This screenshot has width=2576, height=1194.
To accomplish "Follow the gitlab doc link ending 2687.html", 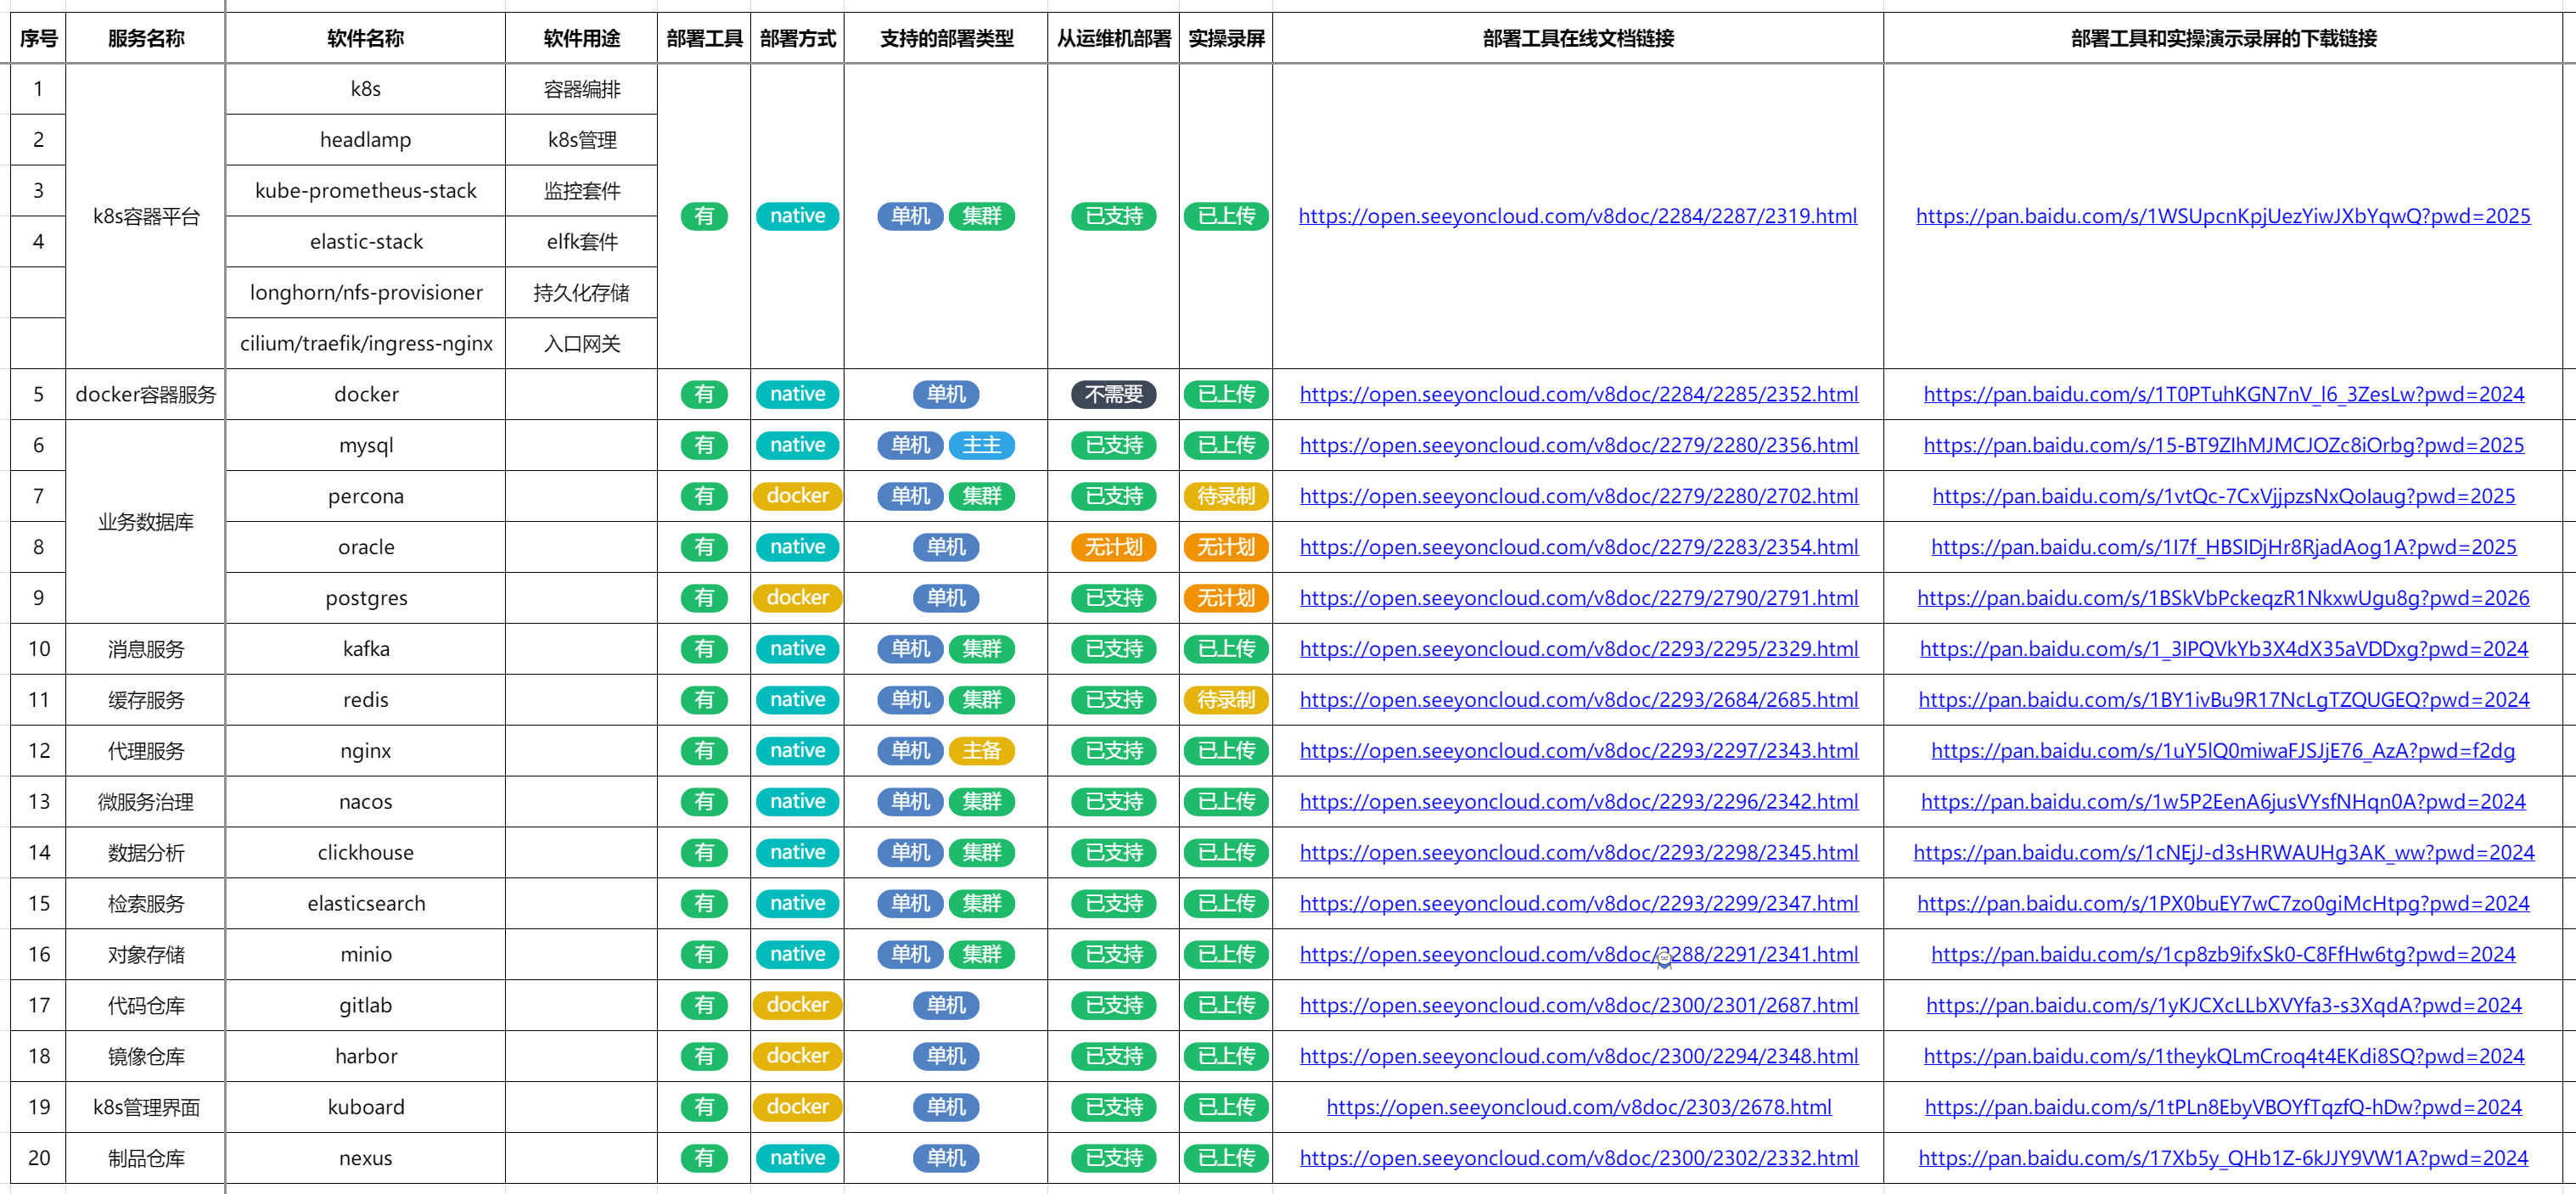I will click(1578, 1006).
